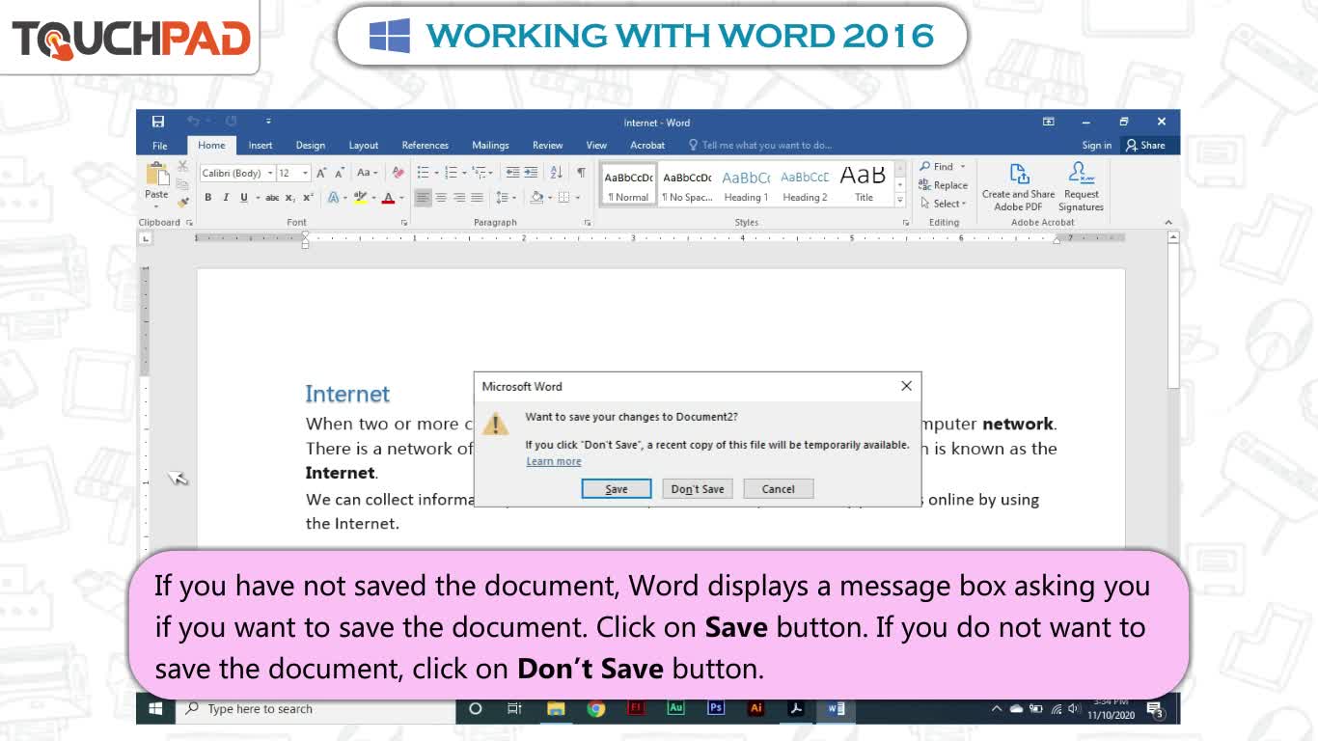Open the font size 12 dropdown
The width and height of the screenshot is (1318, 741).
(306, 174)
